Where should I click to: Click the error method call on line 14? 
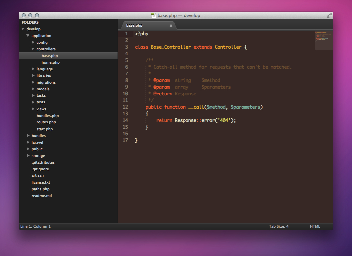pos(208,120)
